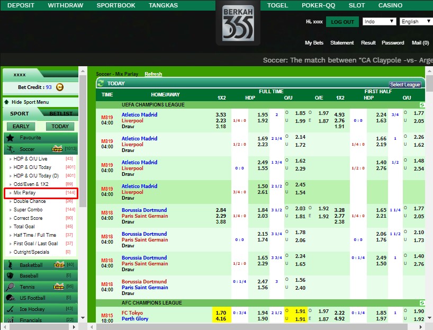Toggle the EARLY matches filter
This screenshot has width=433, height=330.
[21, 127]
